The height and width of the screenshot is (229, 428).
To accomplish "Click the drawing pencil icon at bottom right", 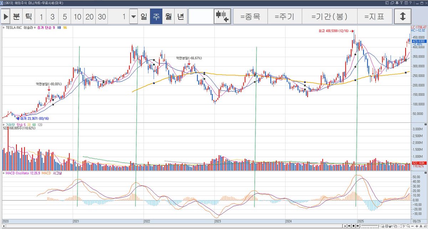I will (425, 226).
